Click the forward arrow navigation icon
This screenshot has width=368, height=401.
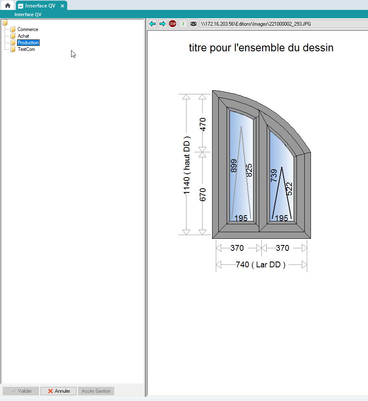tap(162, 24)
